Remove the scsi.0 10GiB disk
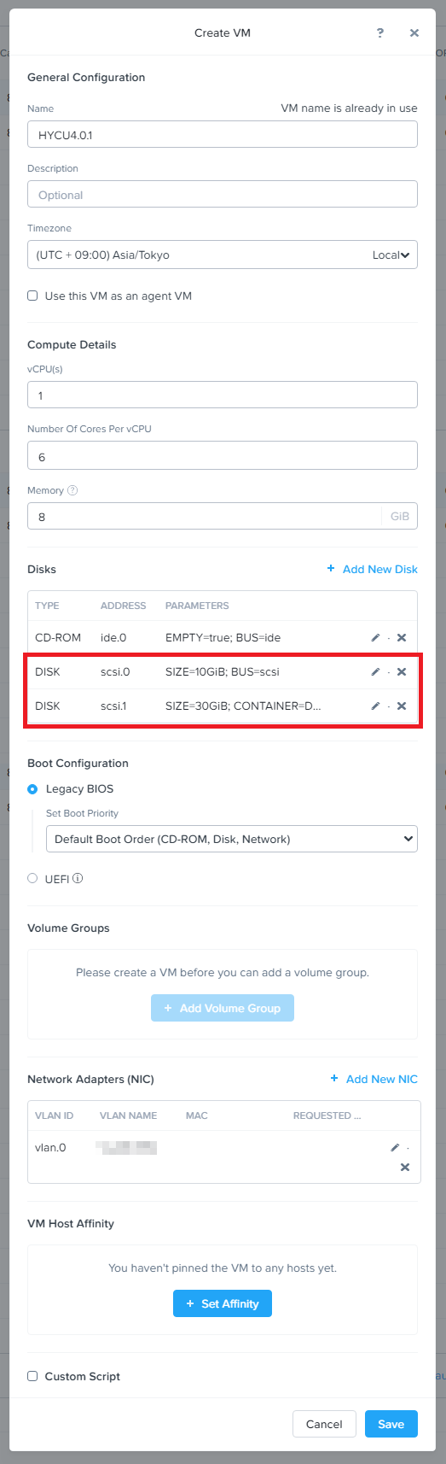This screenshot has height=1464, width=446. 402,672
